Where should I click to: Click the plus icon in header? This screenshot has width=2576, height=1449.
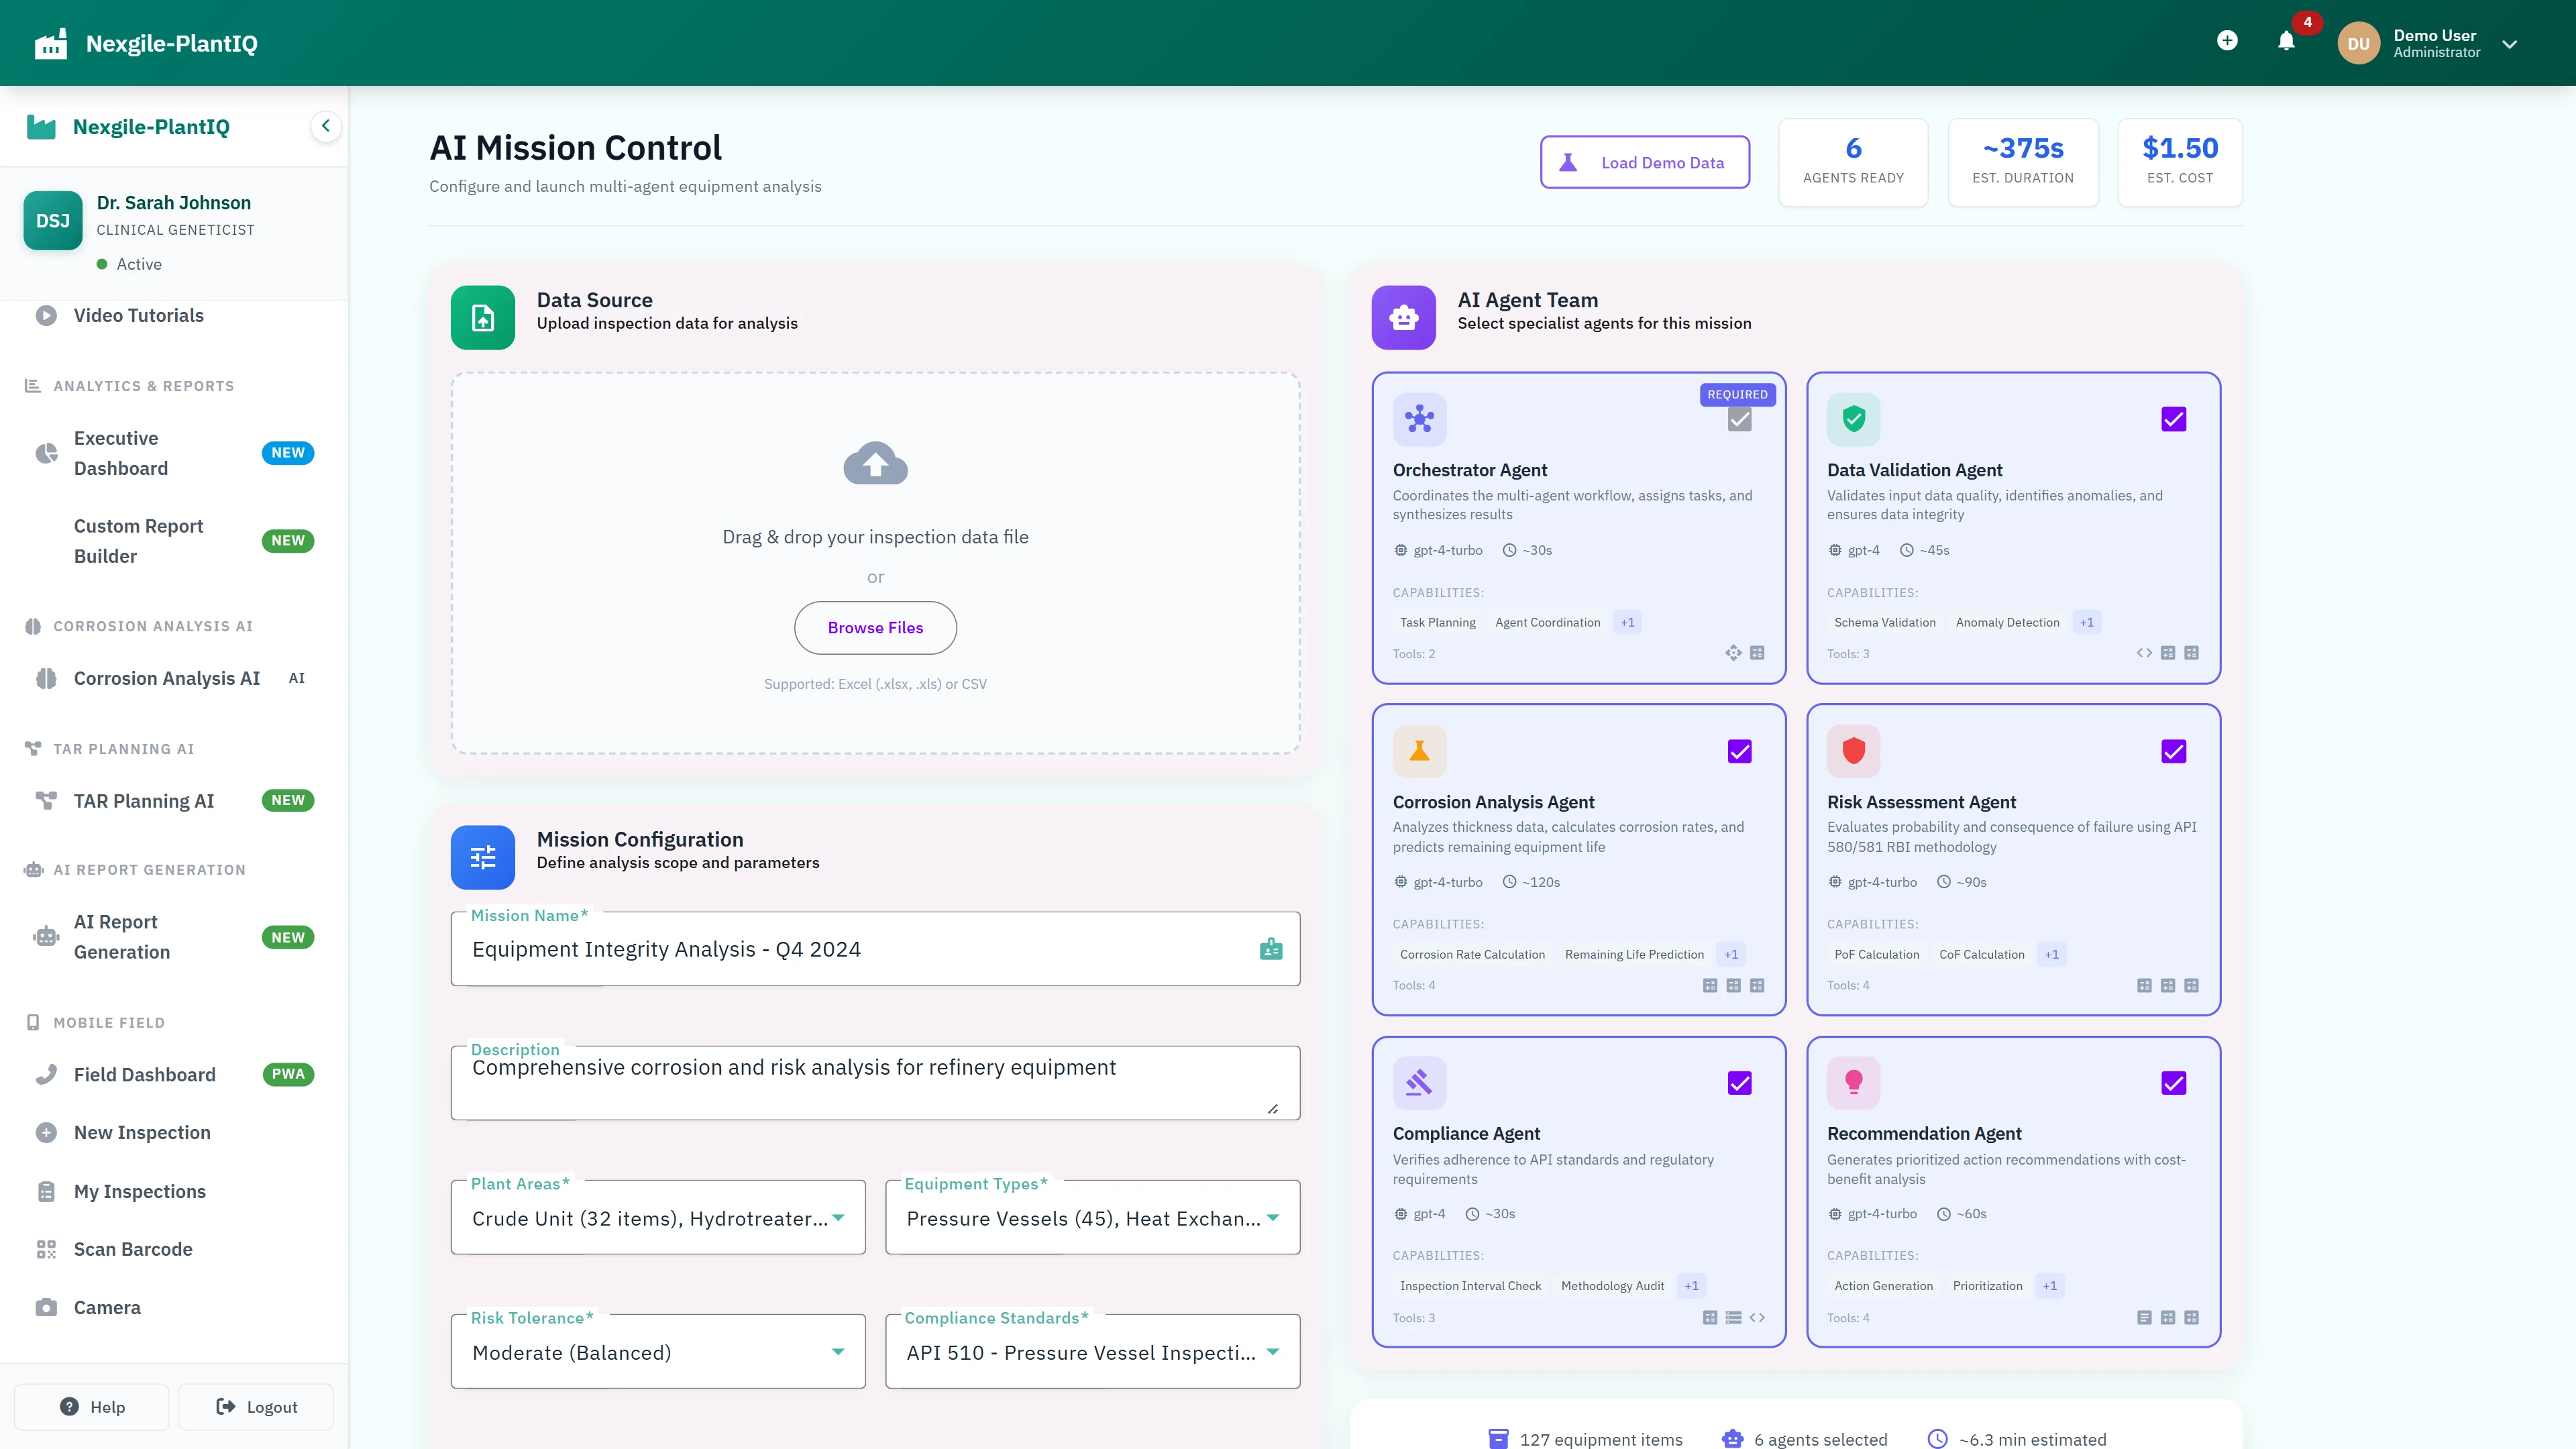pyautogui.click(x=2227, y=41)
